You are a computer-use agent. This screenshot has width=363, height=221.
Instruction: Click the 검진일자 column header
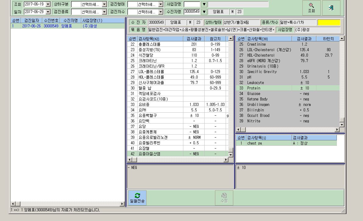tap(32, 20)
